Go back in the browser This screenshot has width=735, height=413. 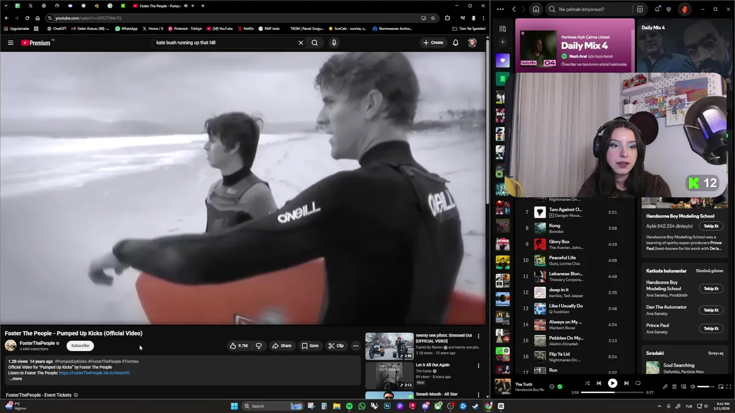pos(6,18)
